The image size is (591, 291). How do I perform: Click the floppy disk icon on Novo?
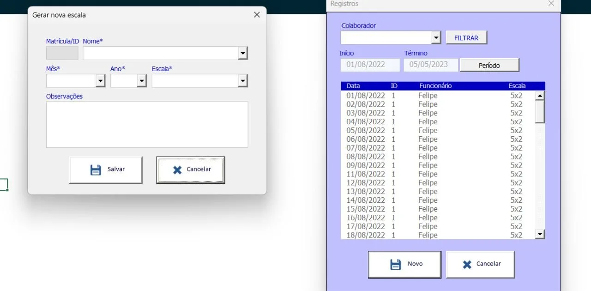396,264
